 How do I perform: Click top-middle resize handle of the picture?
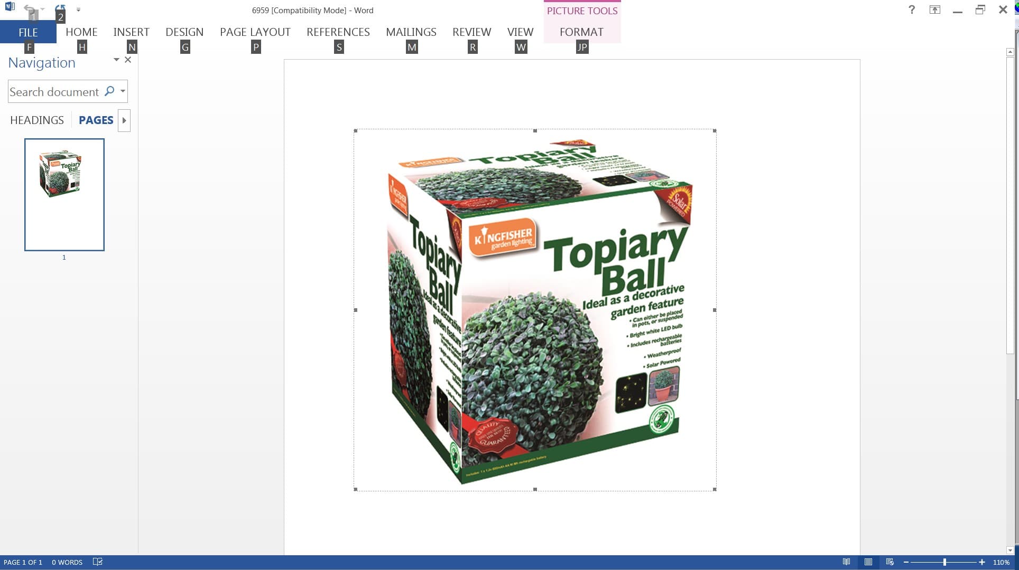click(535, 131)
